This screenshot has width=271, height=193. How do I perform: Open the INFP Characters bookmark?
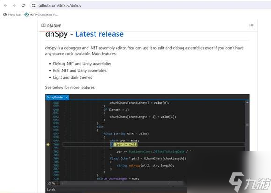pyautogui.click(x=41, y=15)
